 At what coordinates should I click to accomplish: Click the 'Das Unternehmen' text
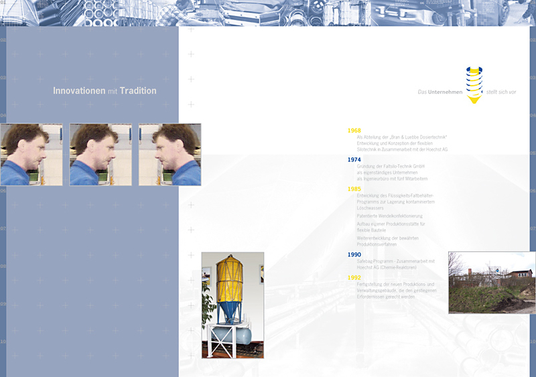(440, 92)
